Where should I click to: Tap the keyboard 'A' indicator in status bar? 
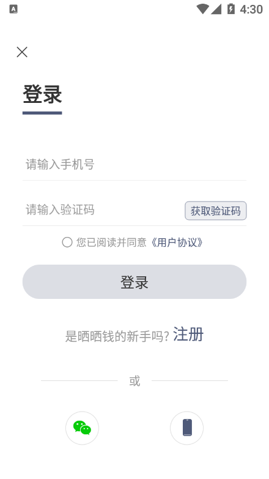coord(13,9)
